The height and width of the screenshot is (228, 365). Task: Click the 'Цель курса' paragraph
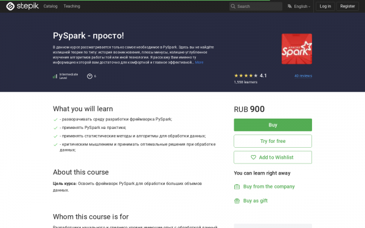127,187
